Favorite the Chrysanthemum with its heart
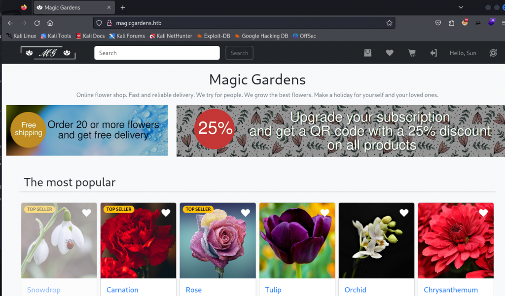The width and height of the screenshot is (505, 296). [483, 213]
